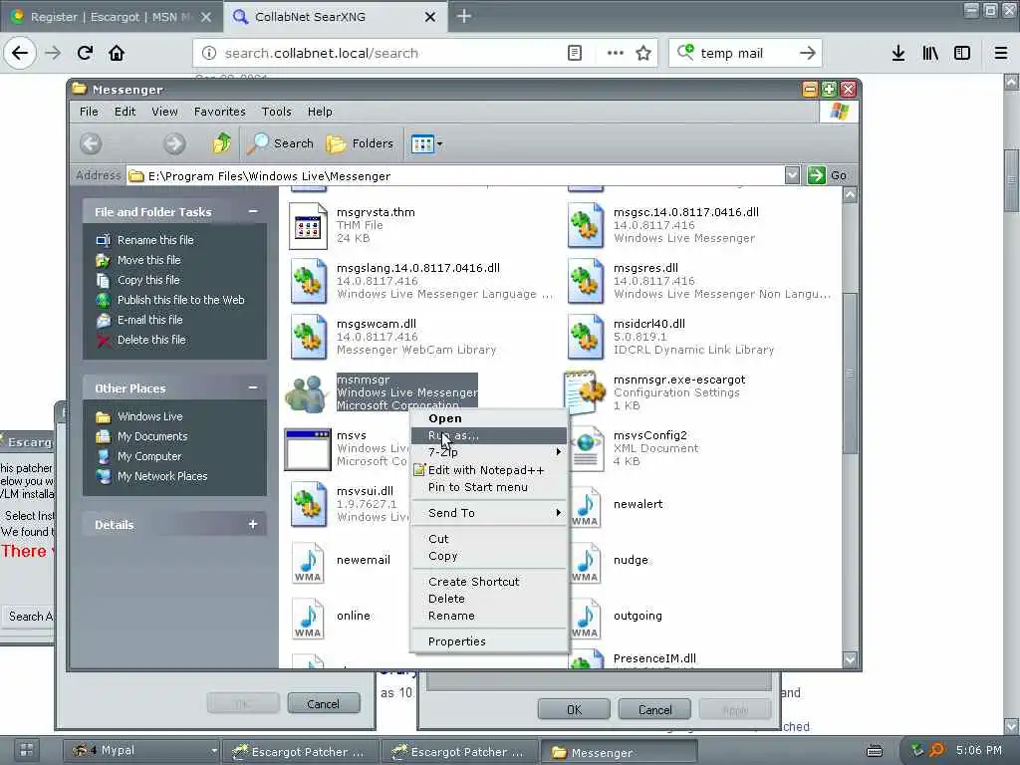Collapse the File and Folder Tasks panel
The image size is (1020, 765).
(x=253, y=211)
